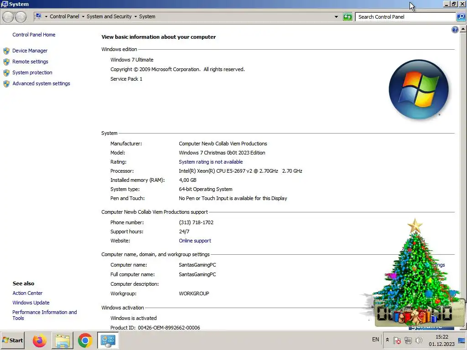This screenshot has height=350, width=467.
Task: Click the System protection shield icon
Action: click(6, 73)
